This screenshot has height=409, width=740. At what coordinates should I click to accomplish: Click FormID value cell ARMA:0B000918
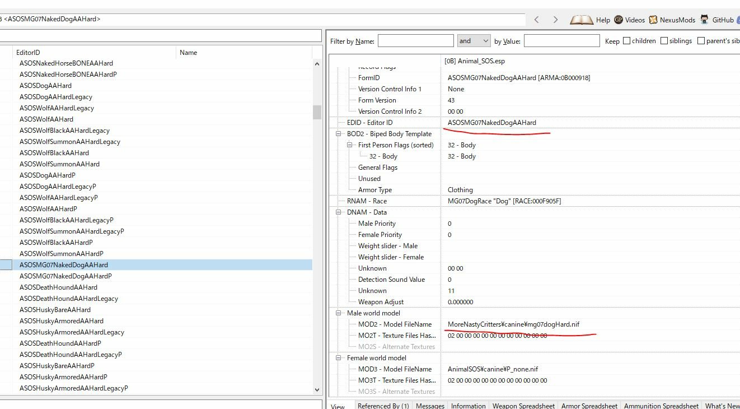519,78
